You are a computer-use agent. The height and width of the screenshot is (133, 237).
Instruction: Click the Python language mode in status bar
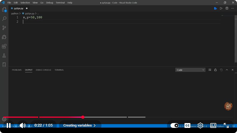(x=220, y=126)
